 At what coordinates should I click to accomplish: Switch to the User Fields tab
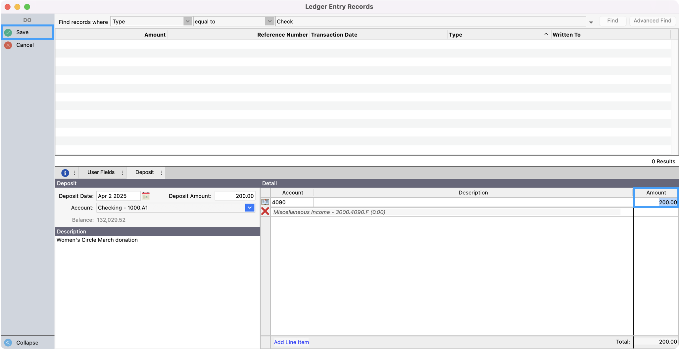coord(101,172)
